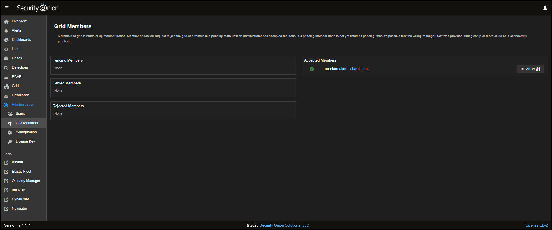Open the Users administration page

pos(20,114)
